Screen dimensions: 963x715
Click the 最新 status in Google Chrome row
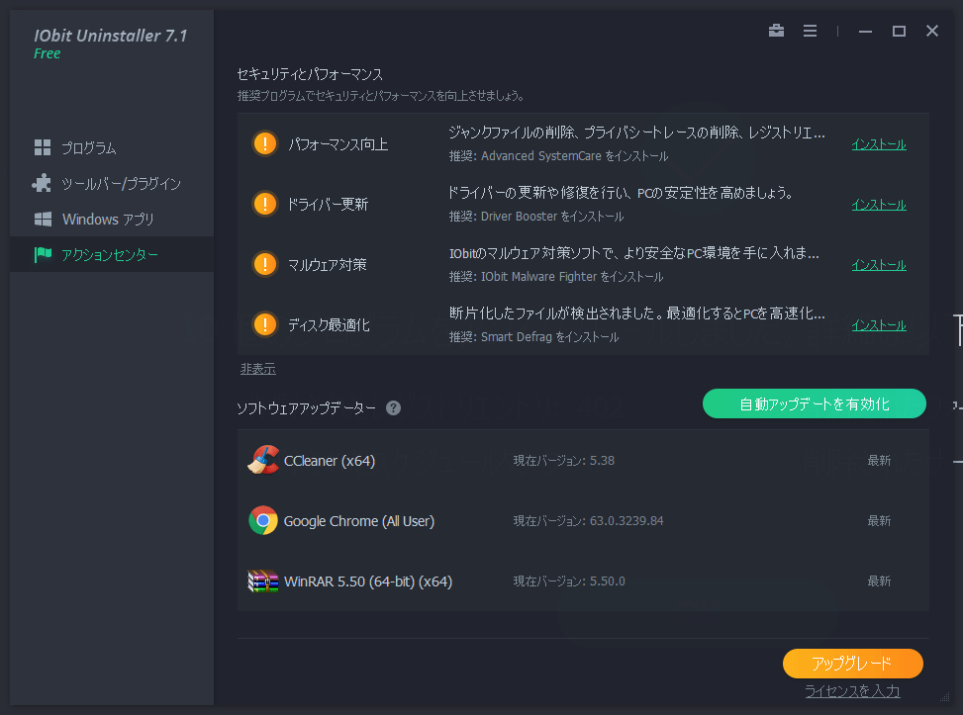[x=879, y=520]
